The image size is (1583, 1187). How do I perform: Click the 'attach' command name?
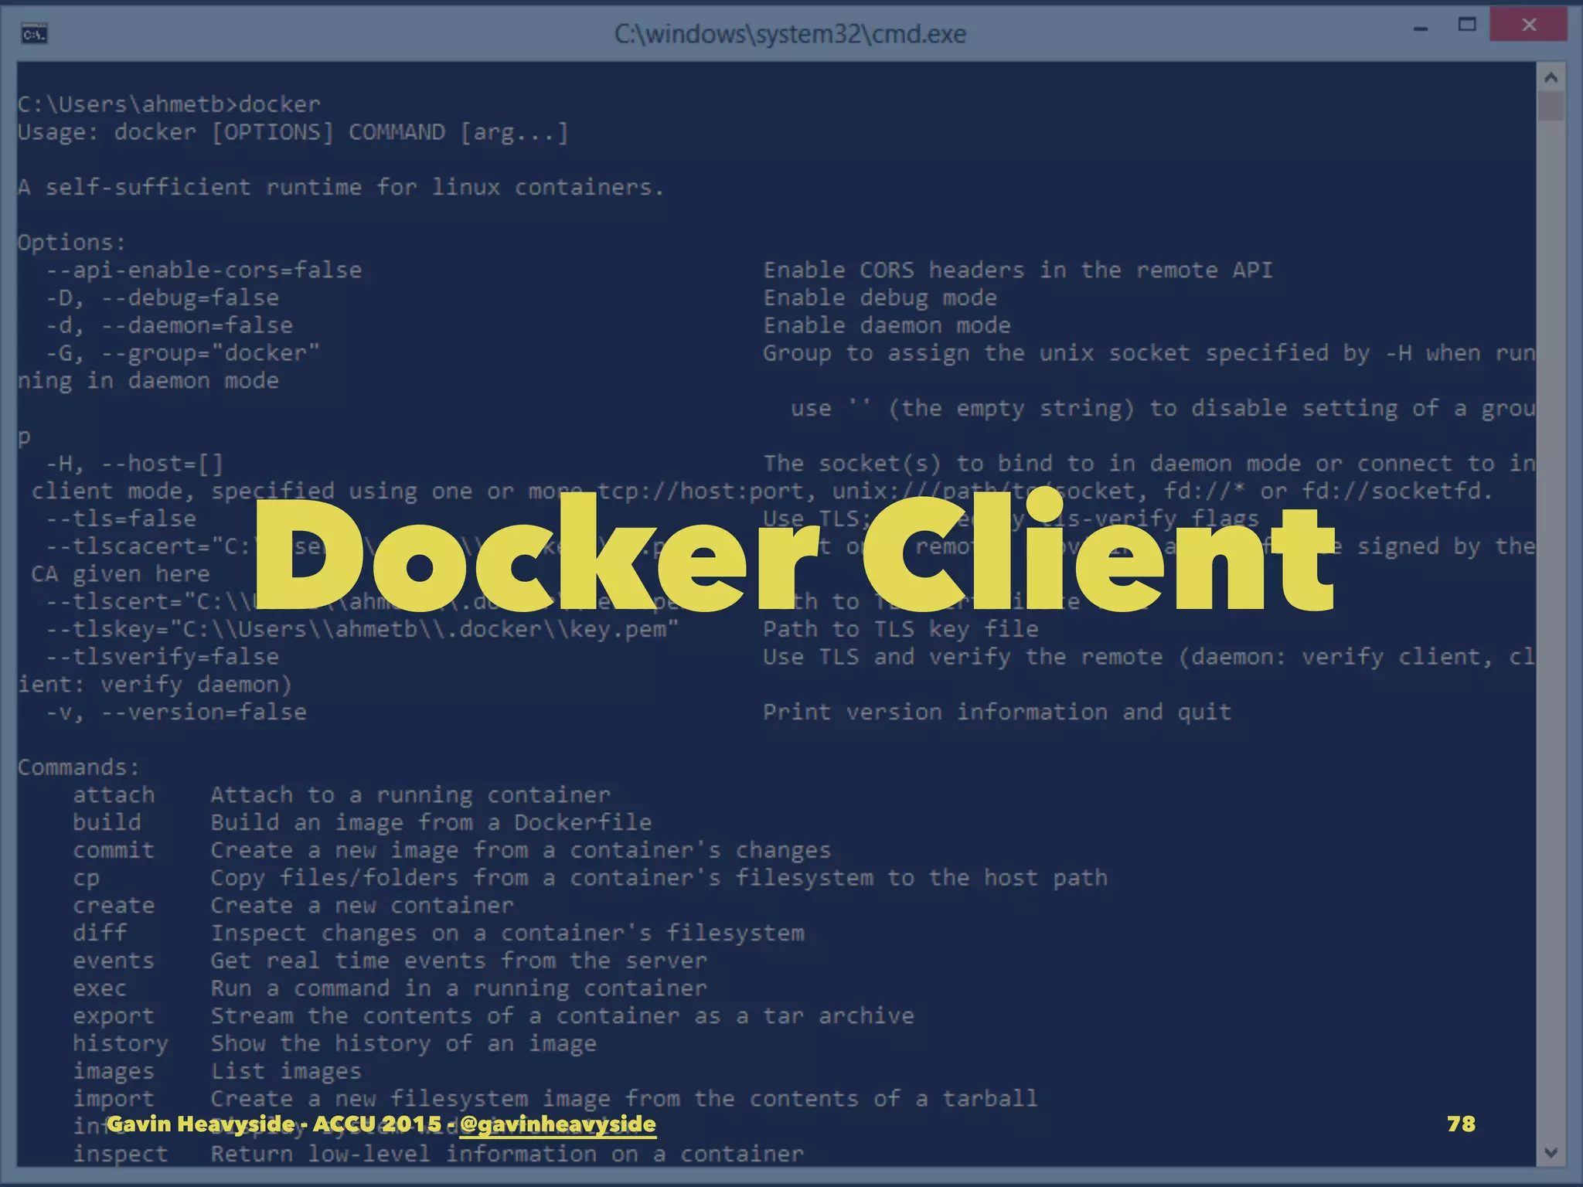click(114, 795)
